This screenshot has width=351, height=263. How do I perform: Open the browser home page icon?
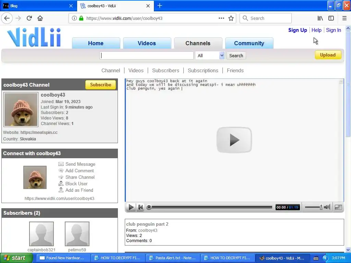point(40,18)
